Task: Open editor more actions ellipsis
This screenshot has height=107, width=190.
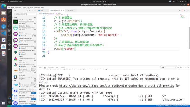Action: 188,11
